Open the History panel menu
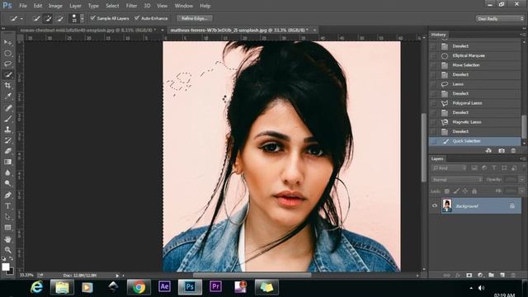Image resolution: width=528 pixels, height=297 pixels. coord(522,35)
